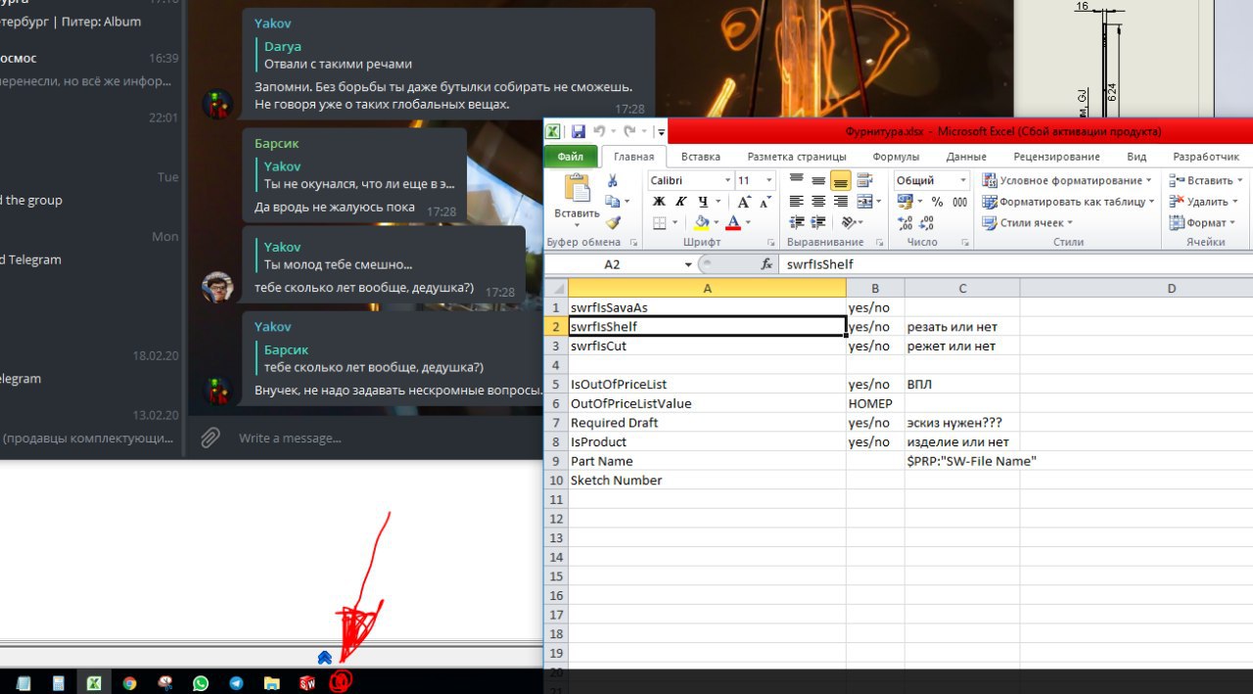Open SolidWorks from the taskbar
1253x694 pixels.
point(306,682)
